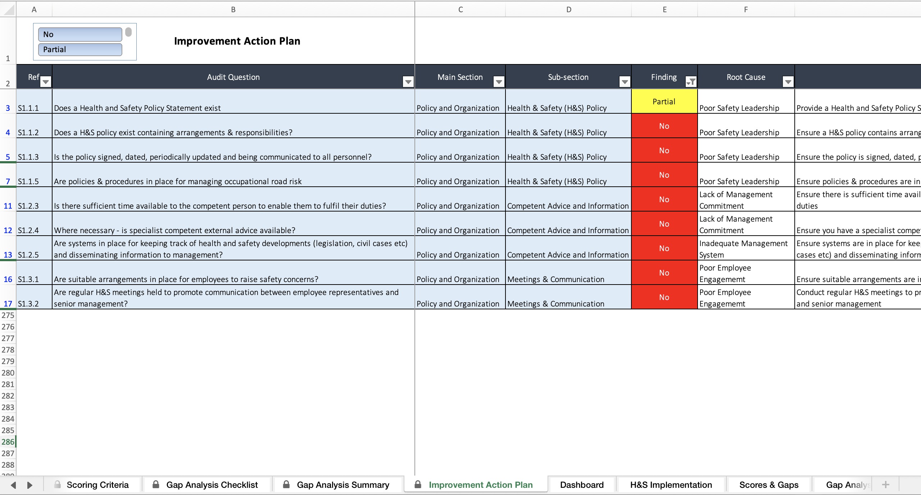Screen dimensions: 921x495
Task: Click the 'Policy and Organization' cell for S1.1.5
Action: 460,175
